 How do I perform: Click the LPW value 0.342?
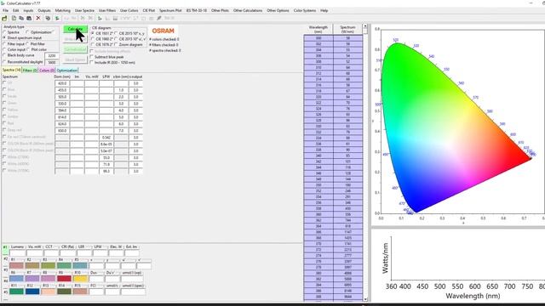pyautogui.click(x=106, y=138)
